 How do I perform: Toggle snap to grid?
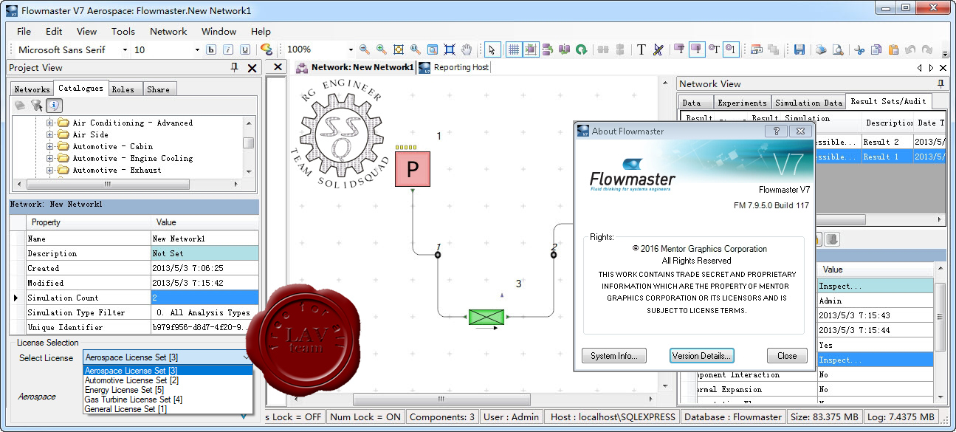point(531,49)
